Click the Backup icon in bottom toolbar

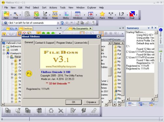coord(18,112)
